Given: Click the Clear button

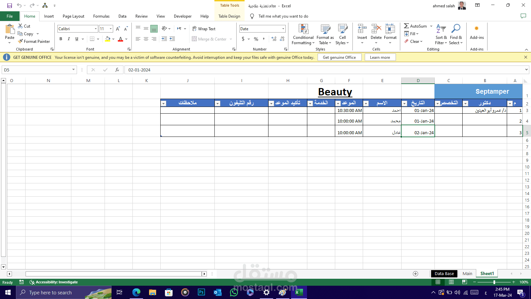Looking at the screenshot, I should pos(414,41).
